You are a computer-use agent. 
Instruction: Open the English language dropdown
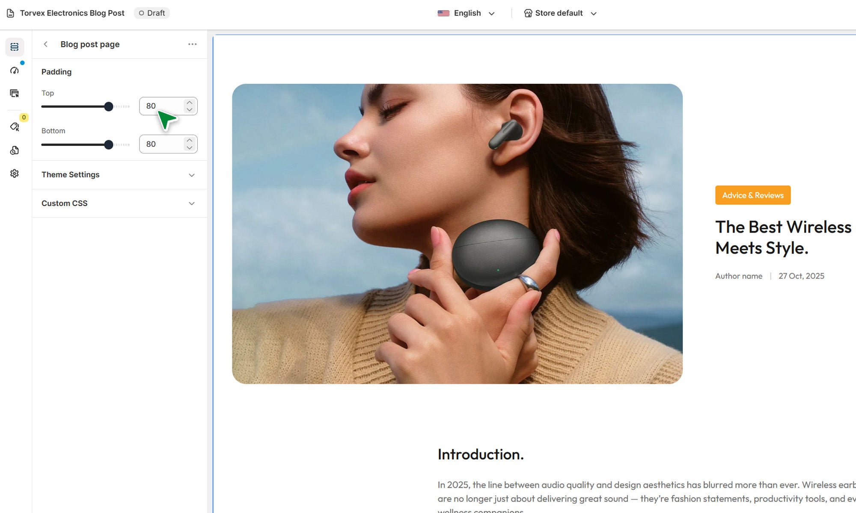(466, 13)
